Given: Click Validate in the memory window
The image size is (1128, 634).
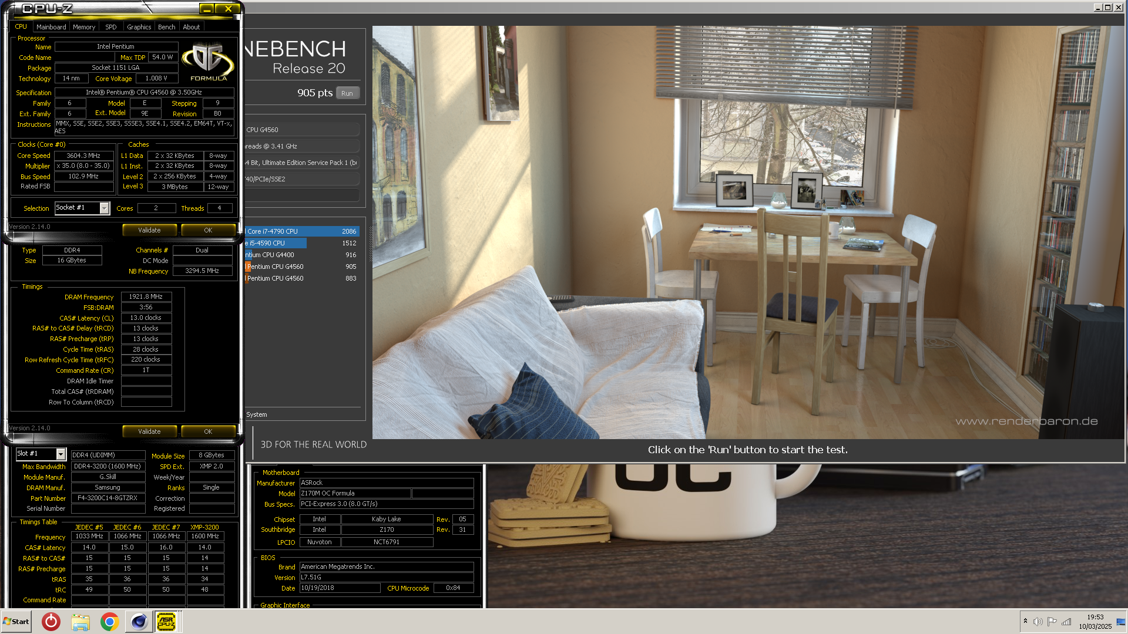Looking at the screenshot, I should coord(149,431).
